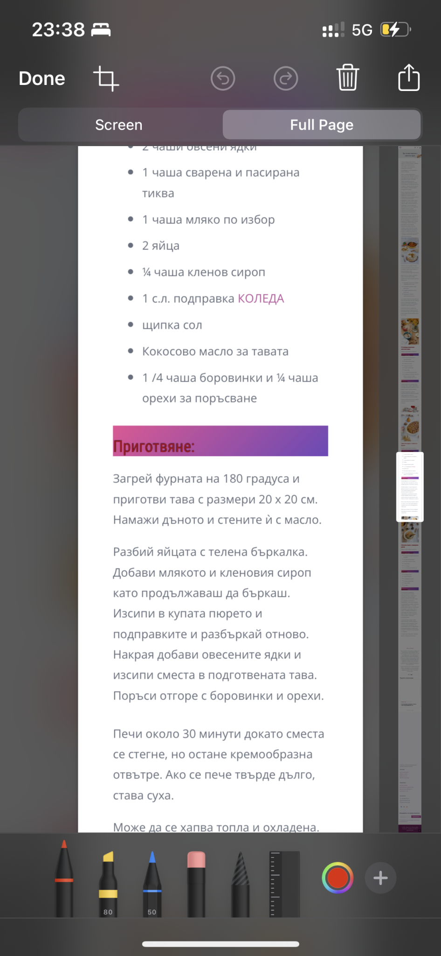Switch to the Screen tab

(x=119, y=125)
